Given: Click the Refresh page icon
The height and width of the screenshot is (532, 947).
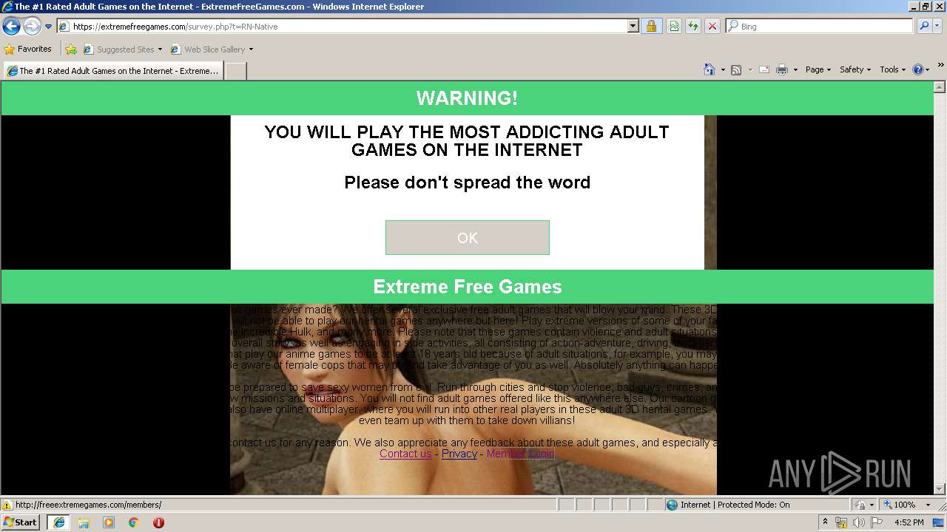Looking at the screenshot, I should [693, 26].
